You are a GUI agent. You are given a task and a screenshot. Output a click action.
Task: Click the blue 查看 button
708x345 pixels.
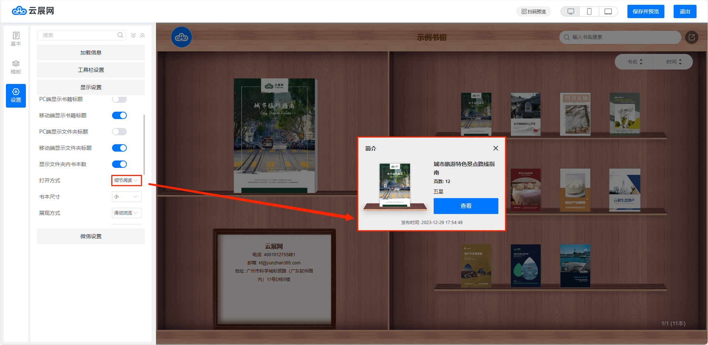tap(465, 206)
